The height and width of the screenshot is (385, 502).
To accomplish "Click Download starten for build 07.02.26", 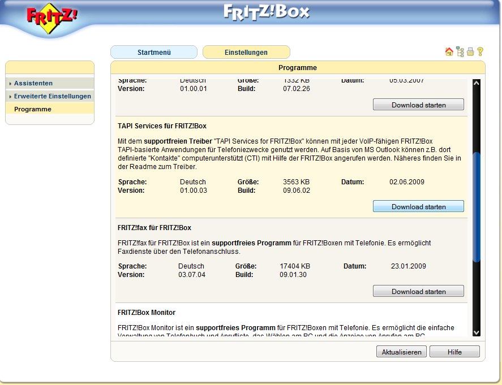I will (418, 105).
